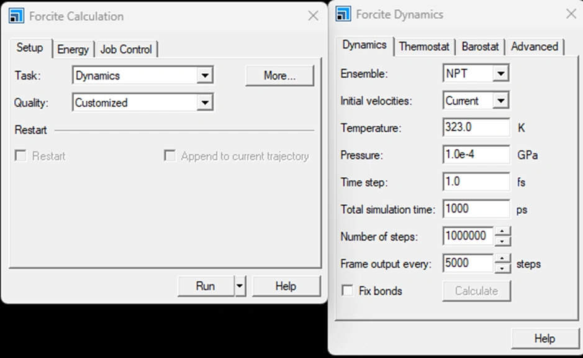
Task: Click the Forcite Dynamics window icon
Action: tap(343, 14)
